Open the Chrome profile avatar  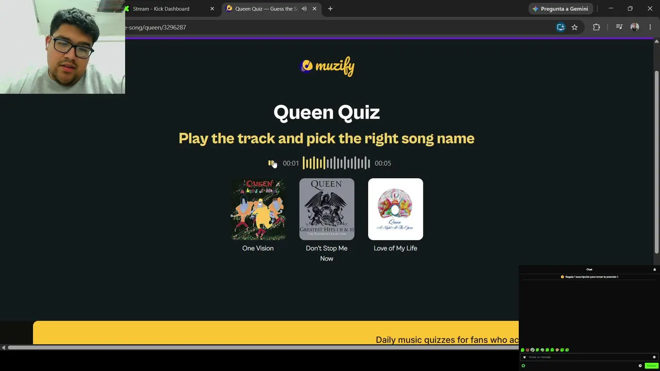(x=635, y=27)
